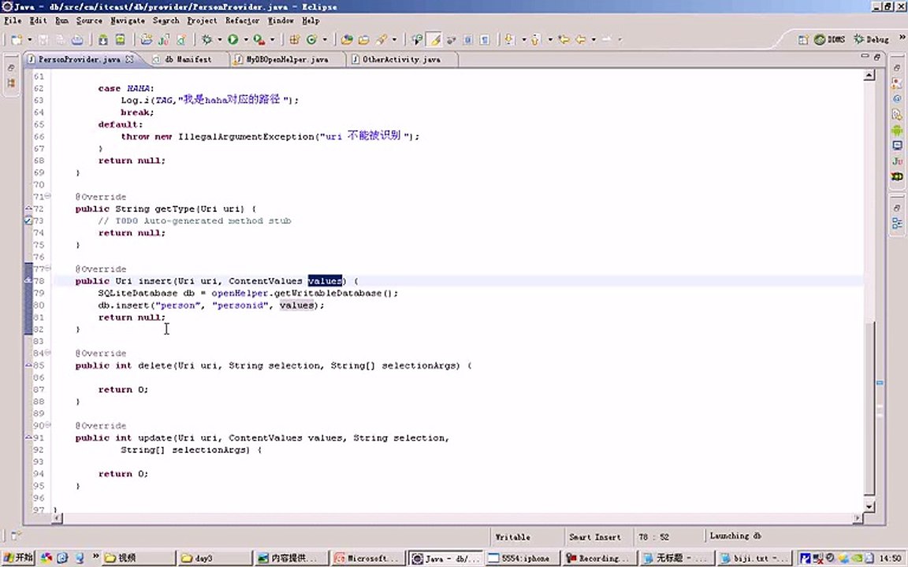
Task: Switch to the DDMS perspective
Action: coord(830,39)
